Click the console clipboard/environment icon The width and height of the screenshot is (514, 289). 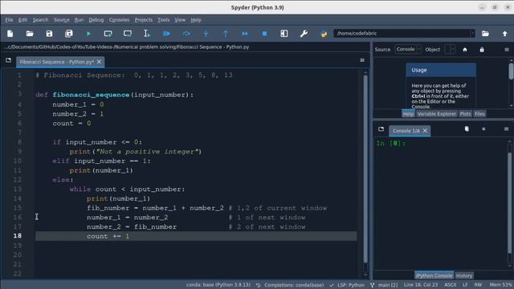tap(467, 128)
